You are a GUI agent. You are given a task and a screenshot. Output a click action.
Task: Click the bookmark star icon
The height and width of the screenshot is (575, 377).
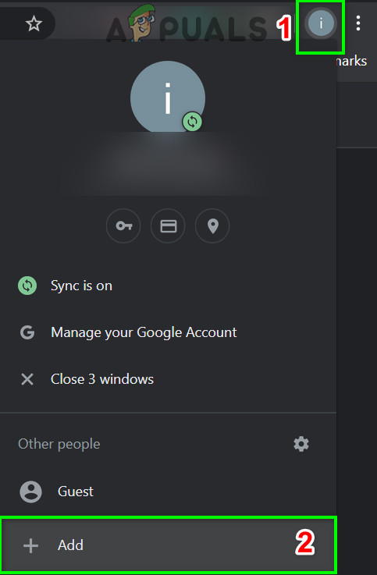pyautogui.click(x=34, y=24)
